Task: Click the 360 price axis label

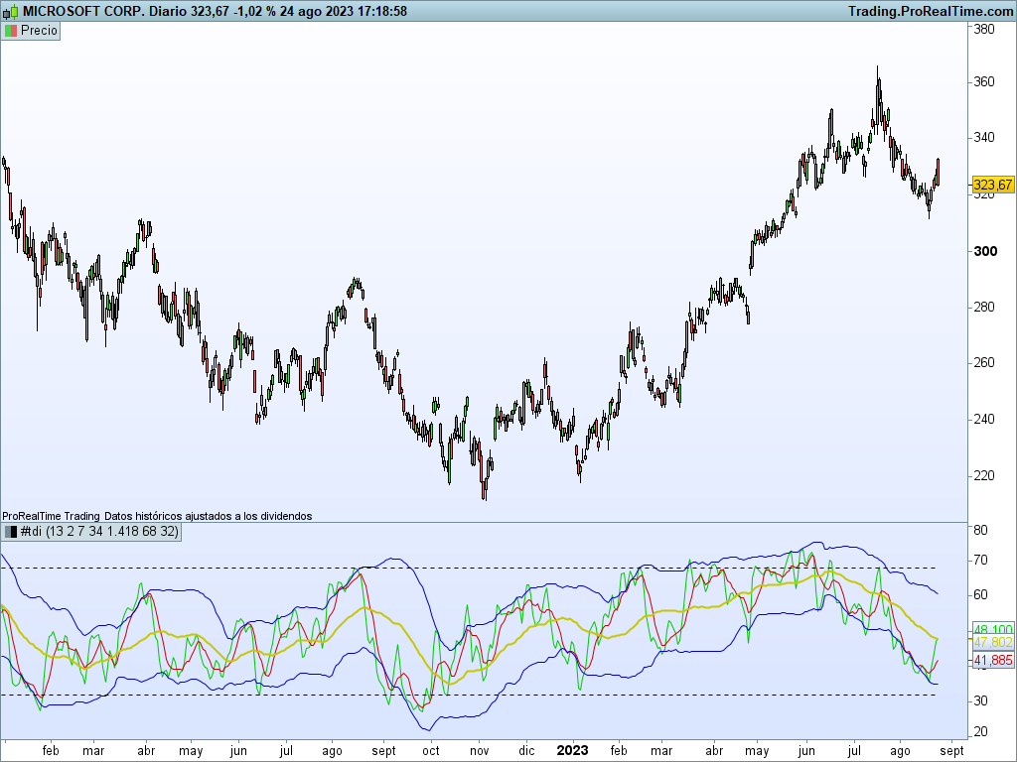Action: (x=984, y=81)
